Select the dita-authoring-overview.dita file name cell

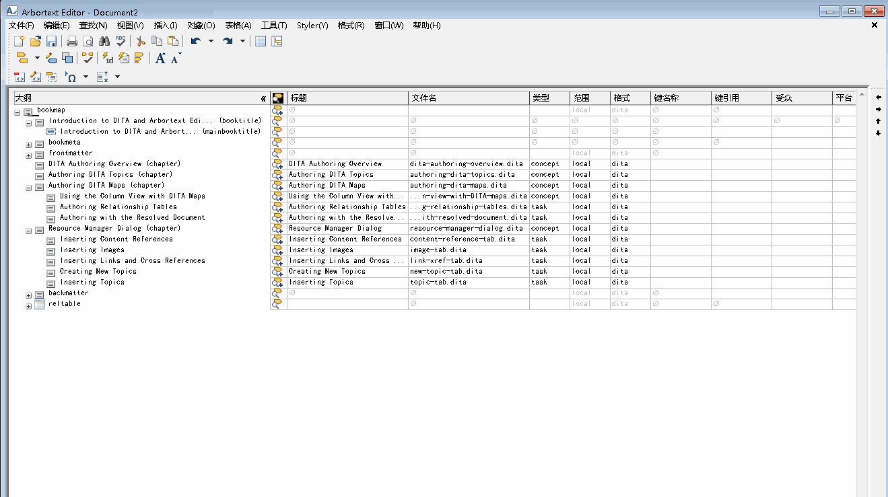(469, 163)
